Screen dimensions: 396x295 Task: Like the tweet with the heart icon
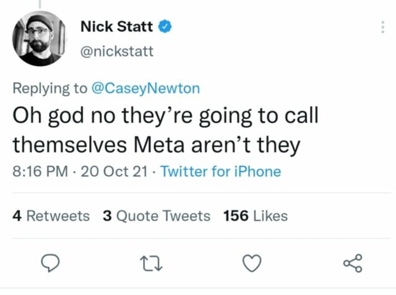click(251, 264)
